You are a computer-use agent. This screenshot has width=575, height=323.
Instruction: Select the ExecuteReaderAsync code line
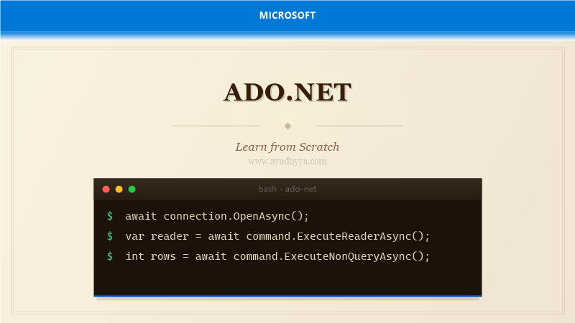[277, 236]
